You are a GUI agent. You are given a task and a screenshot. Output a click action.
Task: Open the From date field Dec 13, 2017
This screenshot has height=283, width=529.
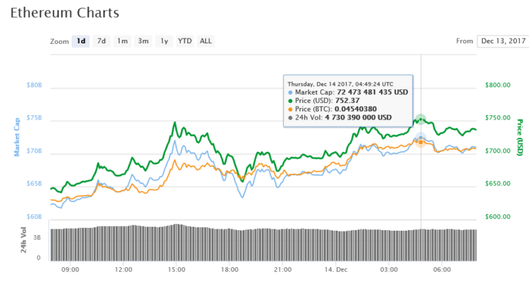[x=503, y=41]
